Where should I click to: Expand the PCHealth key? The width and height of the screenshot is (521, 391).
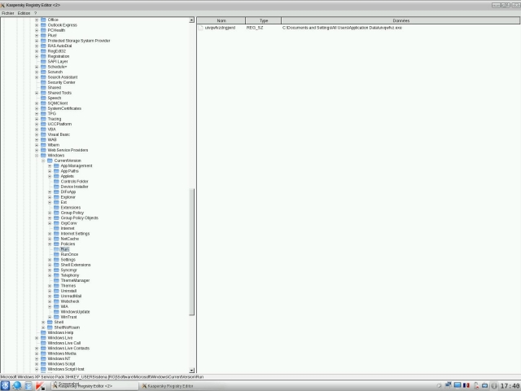37,30
